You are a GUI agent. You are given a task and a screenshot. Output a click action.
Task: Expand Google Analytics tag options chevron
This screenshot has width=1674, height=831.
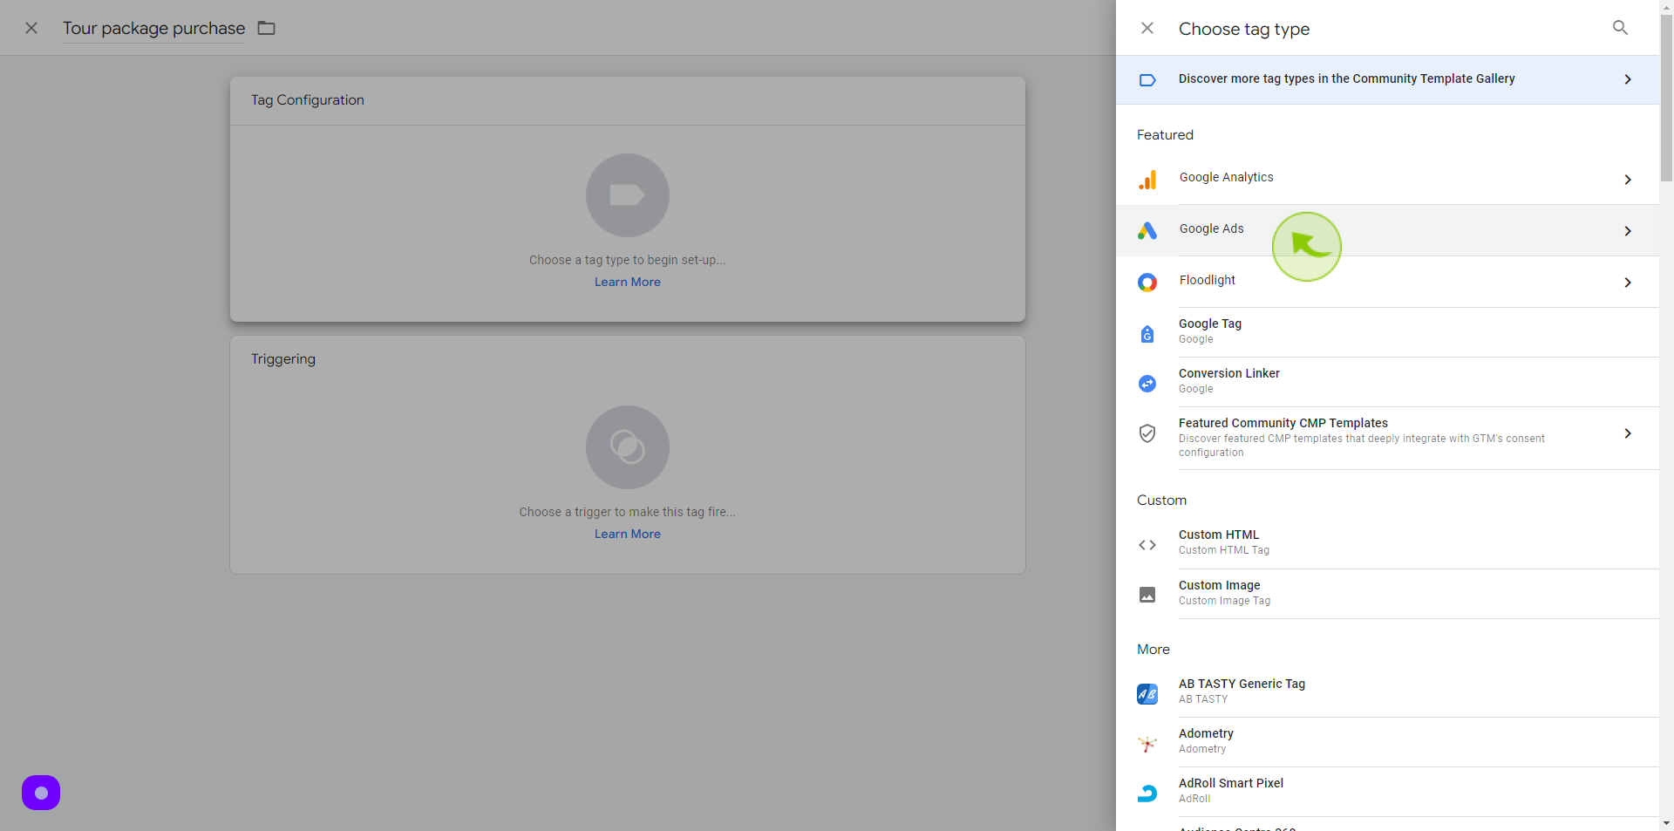tap(1628, 180)
